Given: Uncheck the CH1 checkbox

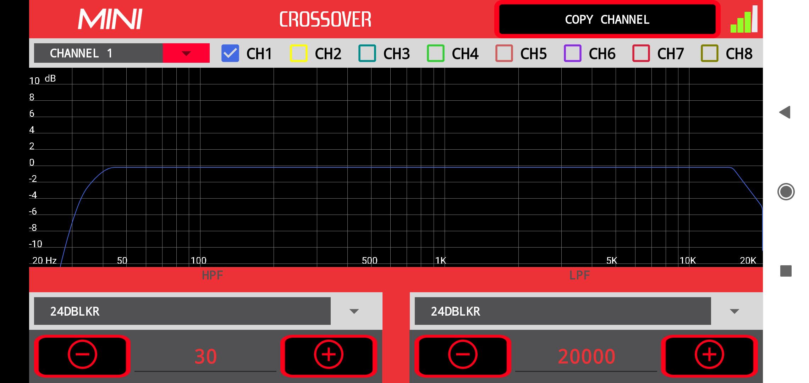Looking at the screenshot, I should coord(230,54).
